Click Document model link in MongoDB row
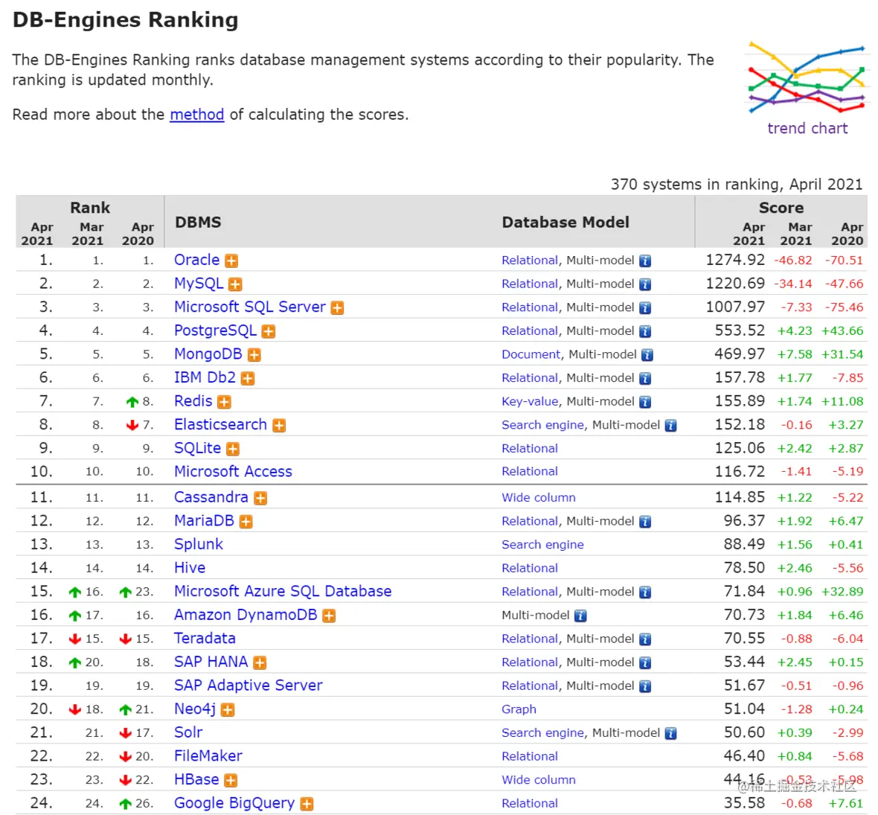 531,354
